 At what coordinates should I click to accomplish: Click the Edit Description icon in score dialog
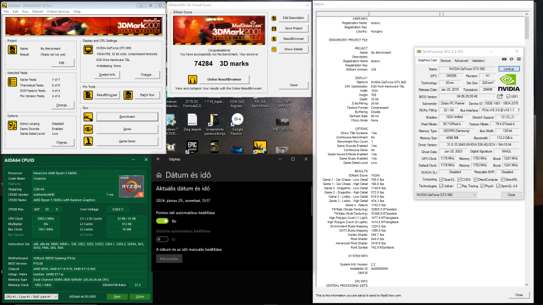click(274, 18)
